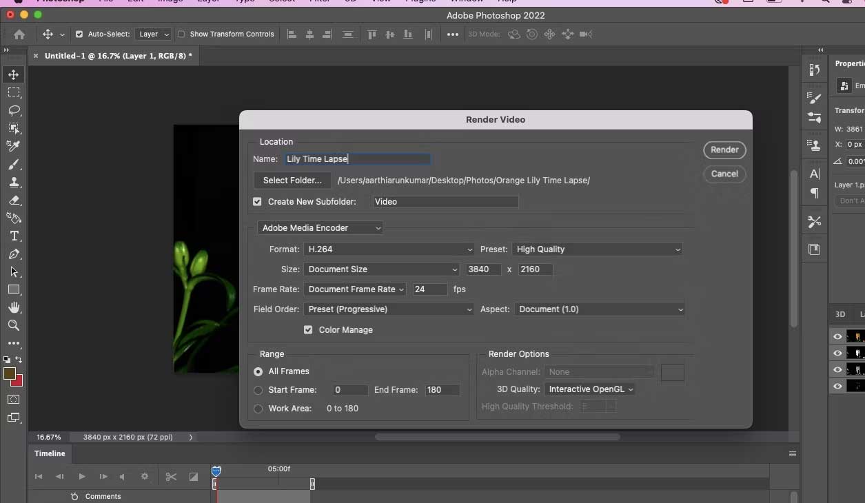Screen dimensions: 865x503
Task: Open the Adobe Media Encoder dropdown
Action: coord(320,228)
